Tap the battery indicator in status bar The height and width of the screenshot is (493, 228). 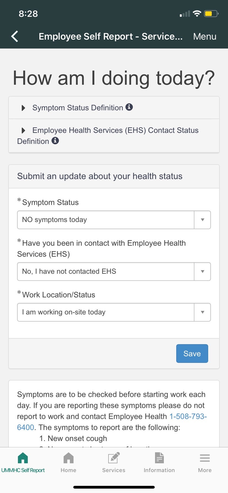tap(211, 13)
